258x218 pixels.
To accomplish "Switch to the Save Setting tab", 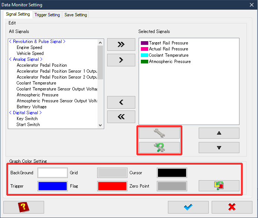I will tap(76, 15).
